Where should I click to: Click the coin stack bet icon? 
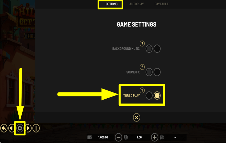[126, 137]
